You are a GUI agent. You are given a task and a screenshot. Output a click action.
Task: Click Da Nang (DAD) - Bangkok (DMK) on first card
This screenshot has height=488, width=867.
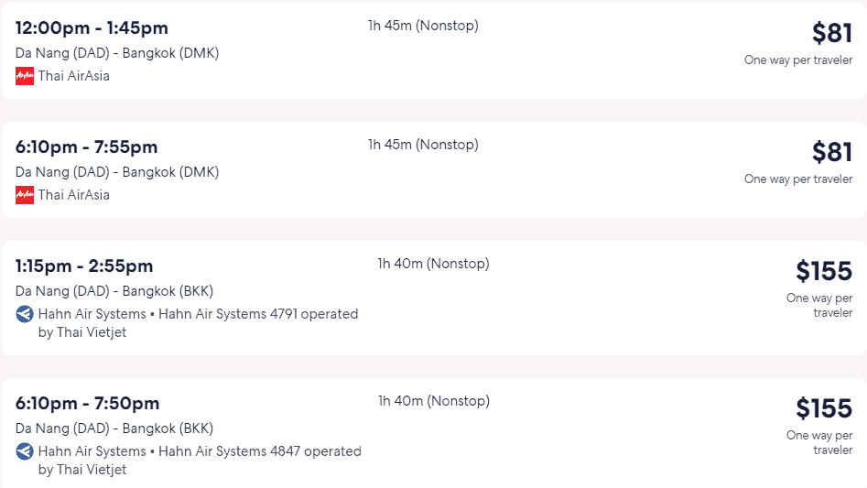(117, 53)
